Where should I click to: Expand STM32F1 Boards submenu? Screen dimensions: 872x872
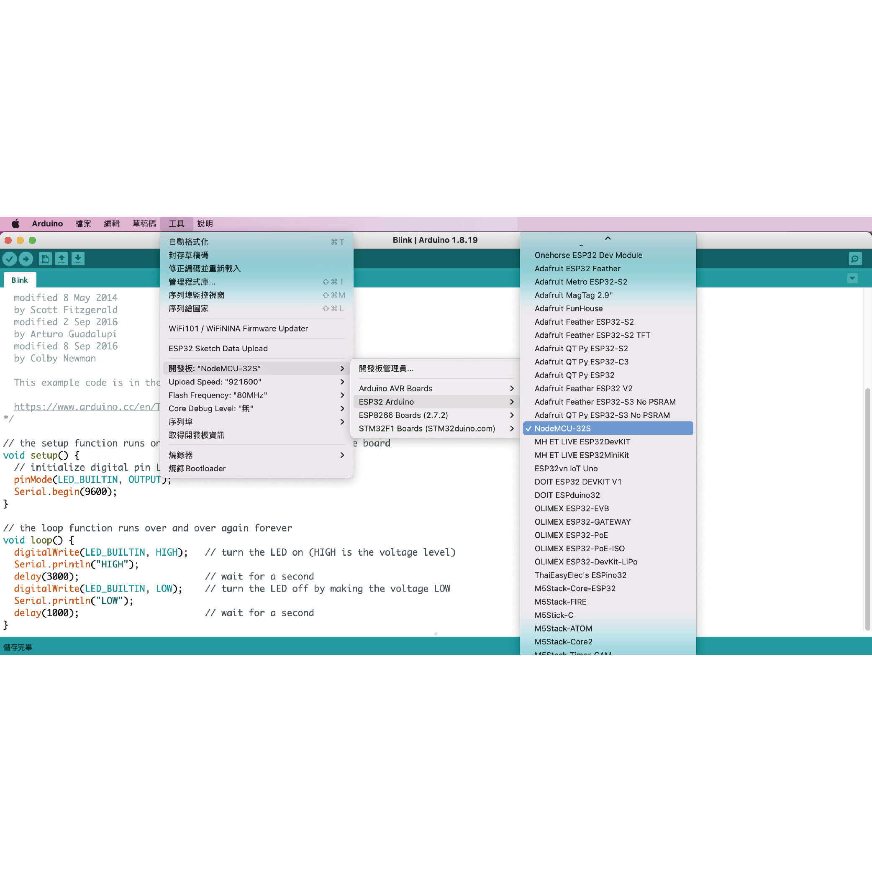[436, 428]
